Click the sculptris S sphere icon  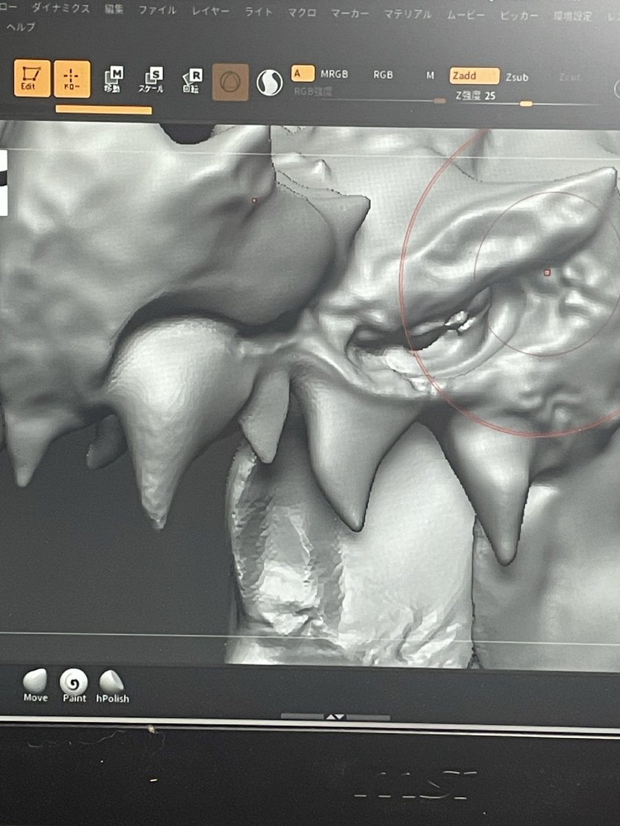[269, 83]
